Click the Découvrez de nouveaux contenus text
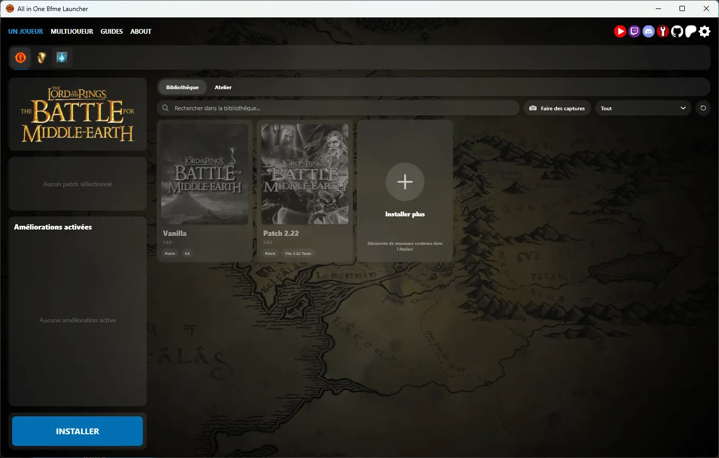This screenshot has height=458, width=719. coord(405,246)
